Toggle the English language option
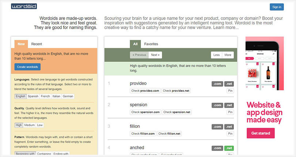This screenshot has height=157, width=296. click(20, 96)
